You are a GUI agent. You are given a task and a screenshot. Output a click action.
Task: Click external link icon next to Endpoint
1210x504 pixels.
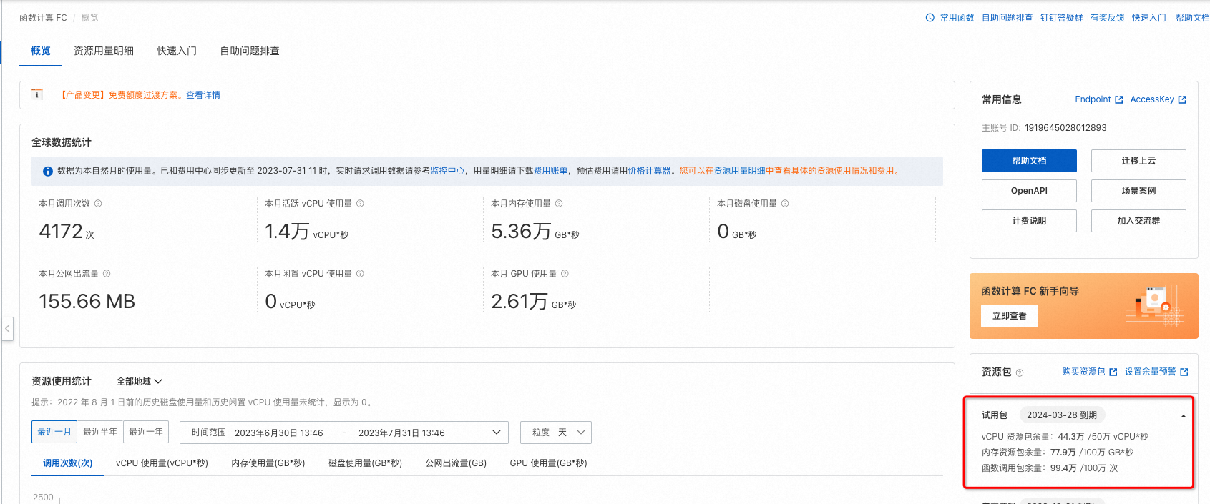(x=1119, y=100)
